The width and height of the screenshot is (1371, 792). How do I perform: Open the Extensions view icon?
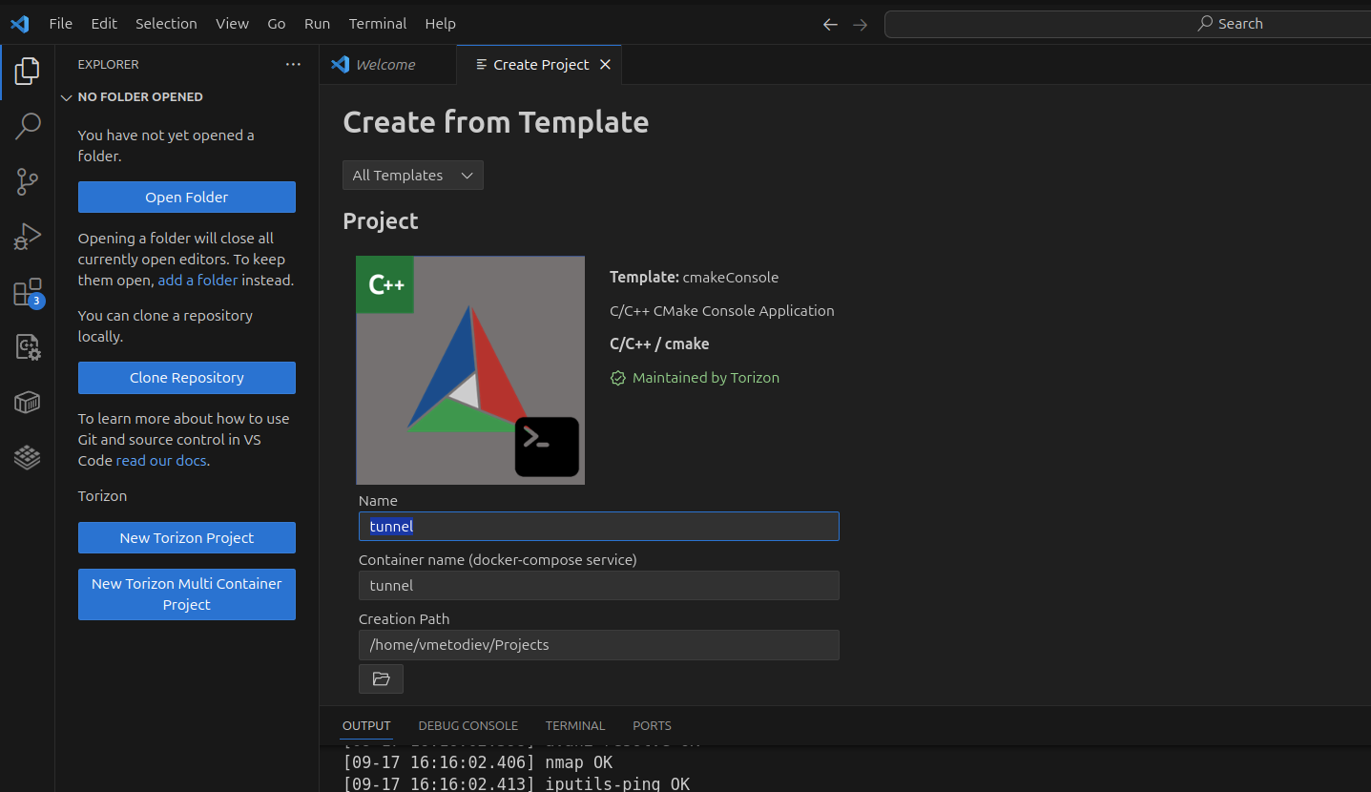[x=27, y=292]
